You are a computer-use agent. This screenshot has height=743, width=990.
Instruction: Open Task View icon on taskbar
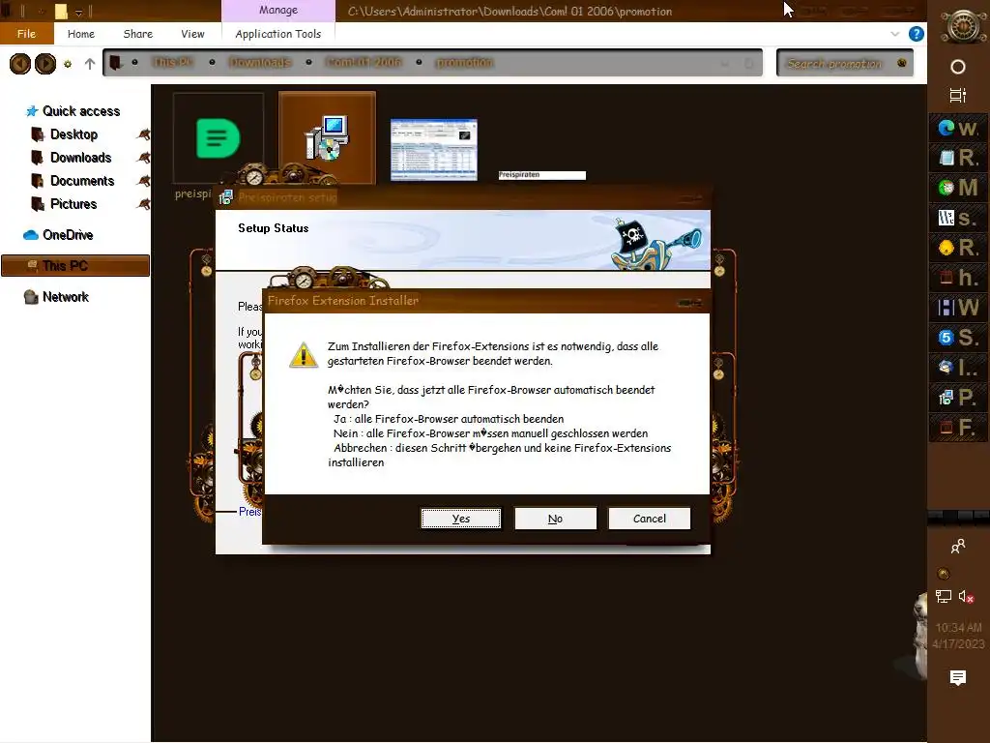[x=958, y=96]
